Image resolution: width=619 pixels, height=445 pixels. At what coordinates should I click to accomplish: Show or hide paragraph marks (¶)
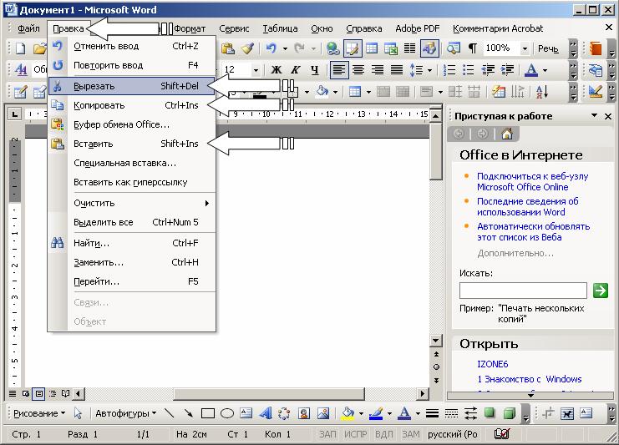(x=472, y=48)
